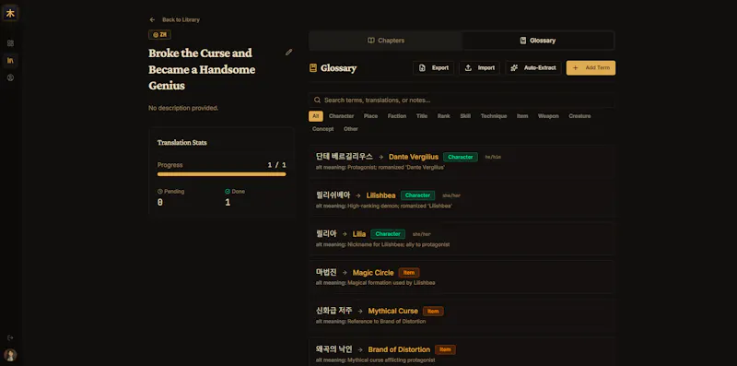Select the Place filter chip

(x=370, y=116)
